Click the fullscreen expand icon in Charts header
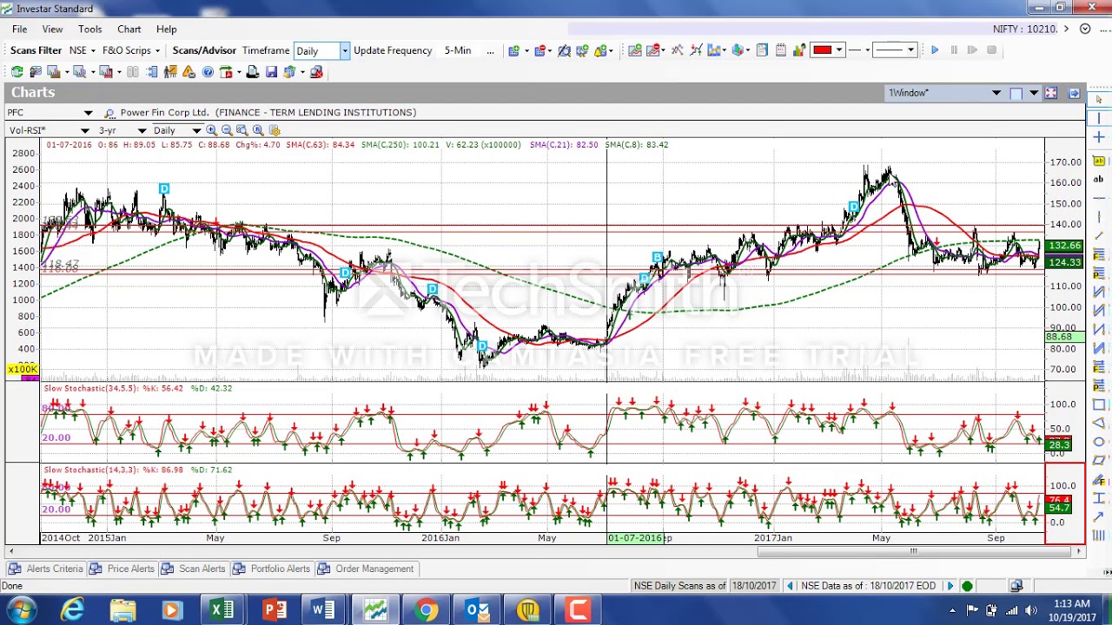 (x=1050, y=93)
